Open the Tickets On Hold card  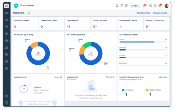pyautogui.click(x=104, y=24)
